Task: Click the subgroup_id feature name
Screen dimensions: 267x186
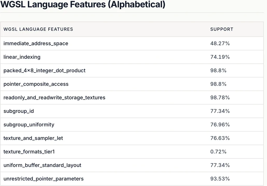Action: pyautogui.click(x=19, y=111)
